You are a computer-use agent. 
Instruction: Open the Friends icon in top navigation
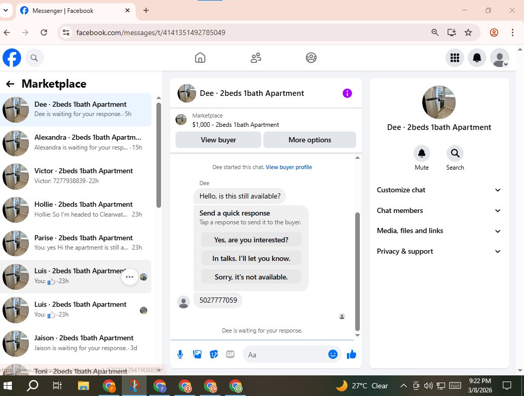(256, 58)
